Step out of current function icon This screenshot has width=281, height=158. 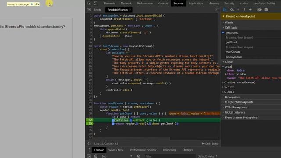[245, 10]
